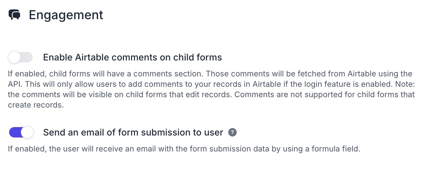Screen dimensions: 433x169
Task: Click white knob of the purple email switch
Action: coord(28,132)
